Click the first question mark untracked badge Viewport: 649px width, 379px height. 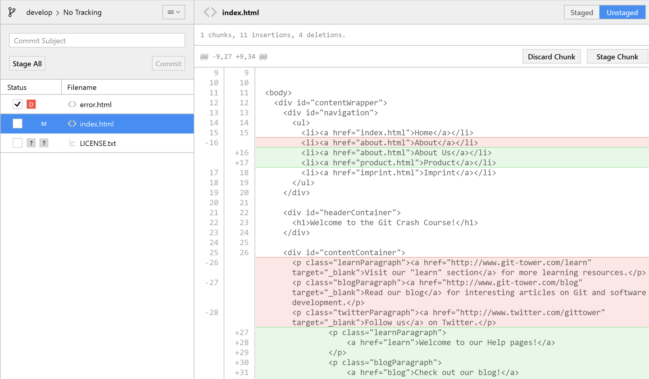point(31,143)
